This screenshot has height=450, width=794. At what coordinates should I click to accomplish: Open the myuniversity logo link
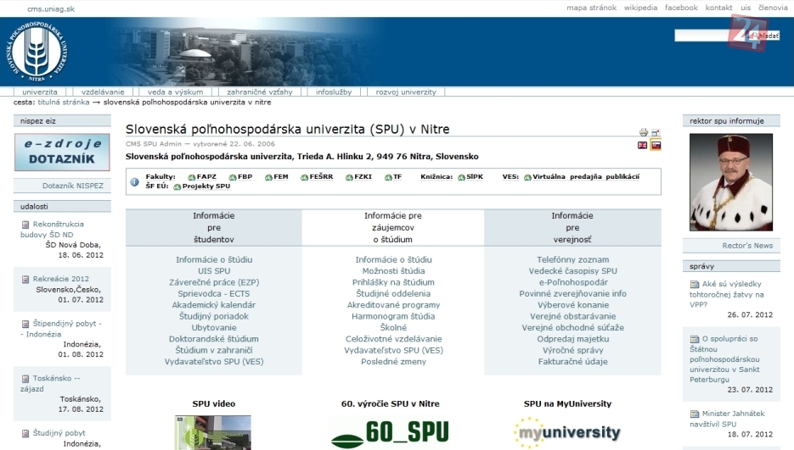pyautogui.click(x=566, y=432)
